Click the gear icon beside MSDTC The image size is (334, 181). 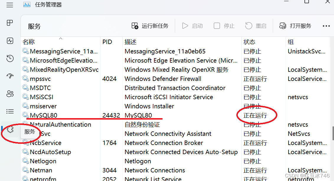[x=26, y=88]
